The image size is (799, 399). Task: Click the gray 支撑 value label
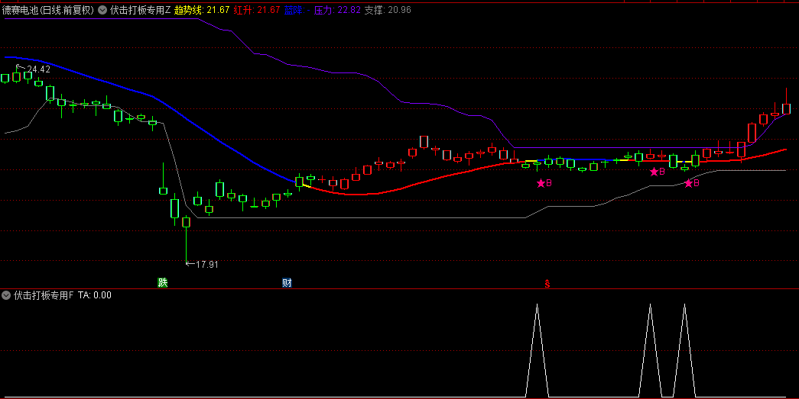click(388, 11)
